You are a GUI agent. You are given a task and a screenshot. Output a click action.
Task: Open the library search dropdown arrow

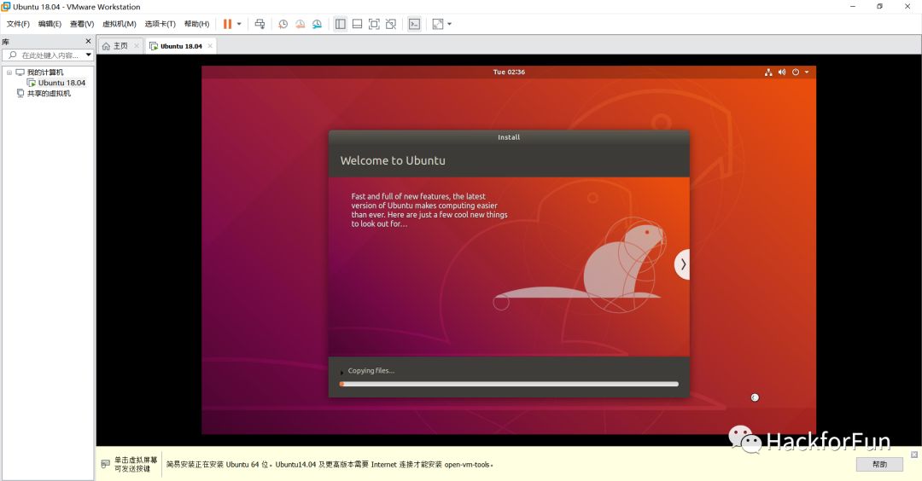pos(88,55)
